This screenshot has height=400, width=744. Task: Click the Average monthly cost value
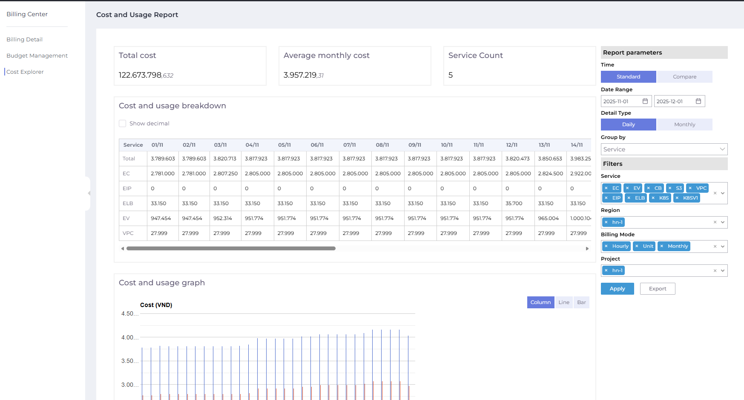[x=304, y=75]
